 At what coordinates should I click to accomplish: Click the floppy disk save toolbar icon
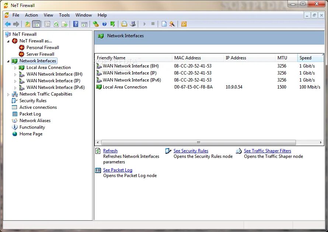(133, 24)
